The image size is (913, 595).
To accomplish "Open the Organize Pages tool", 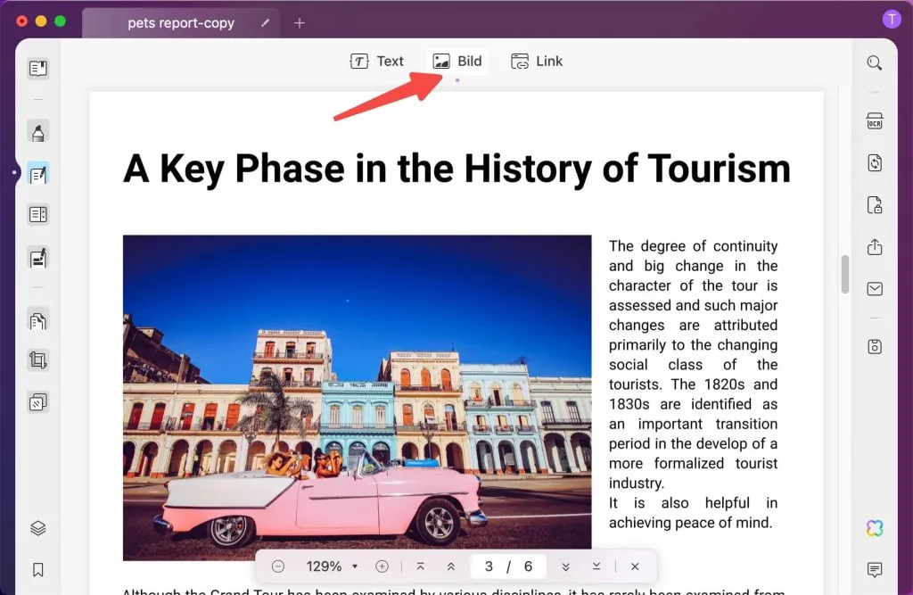I will tap(37, 320).
